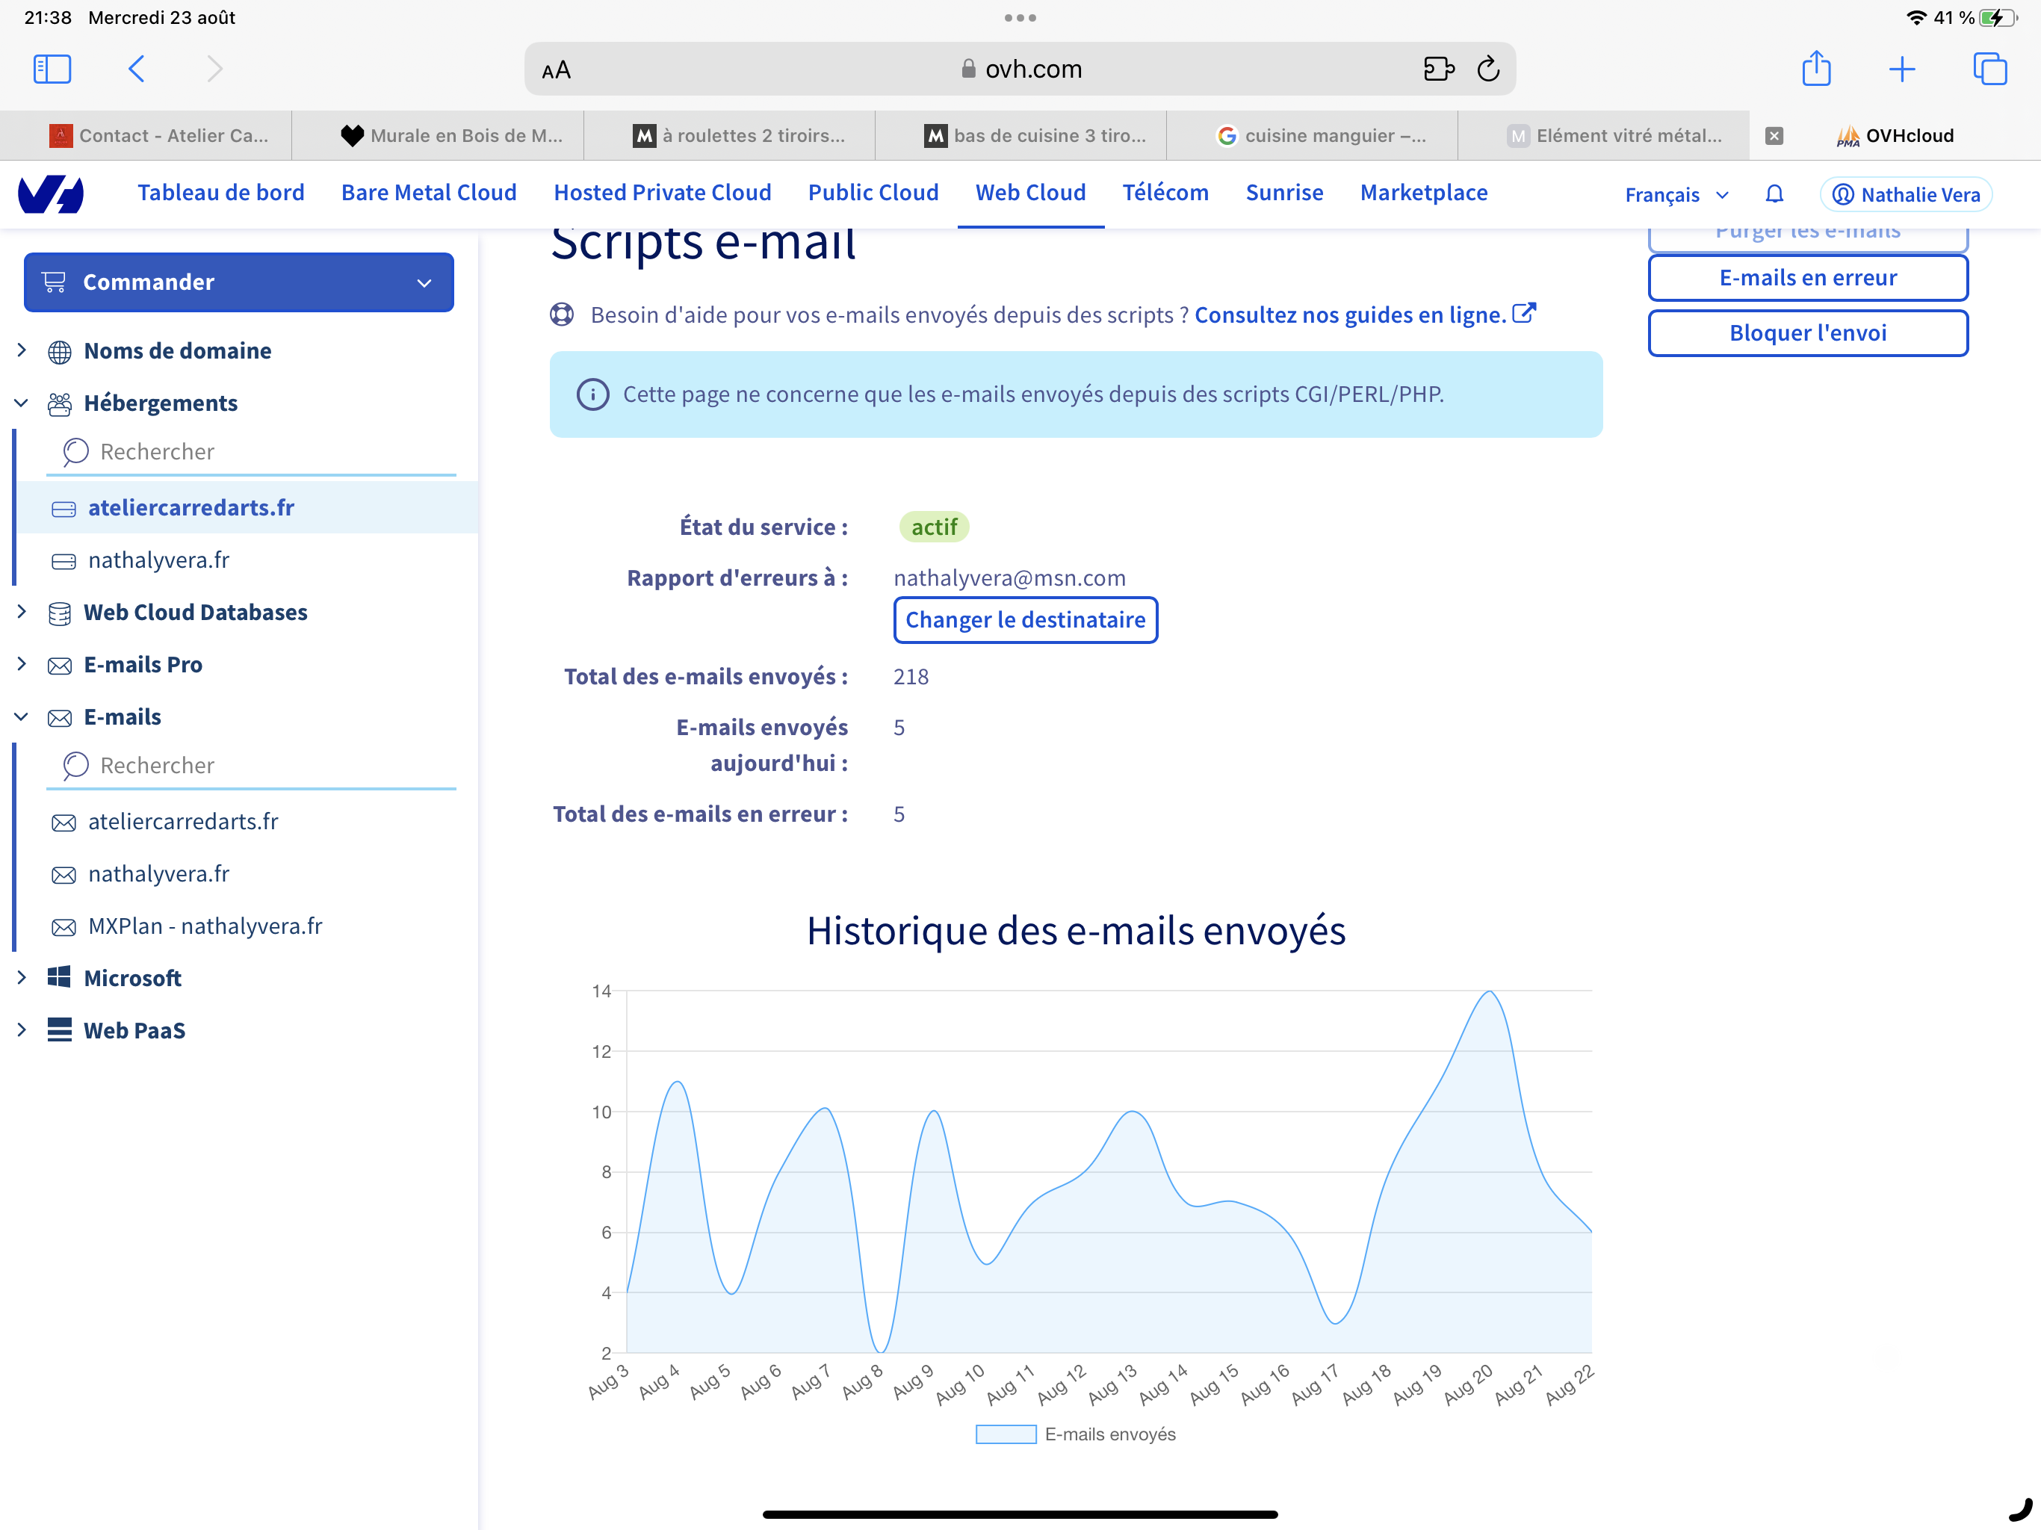Viewport: 2041px width, 1530px height.
Task: Show all tabs overview icon
Action: 1989,69
